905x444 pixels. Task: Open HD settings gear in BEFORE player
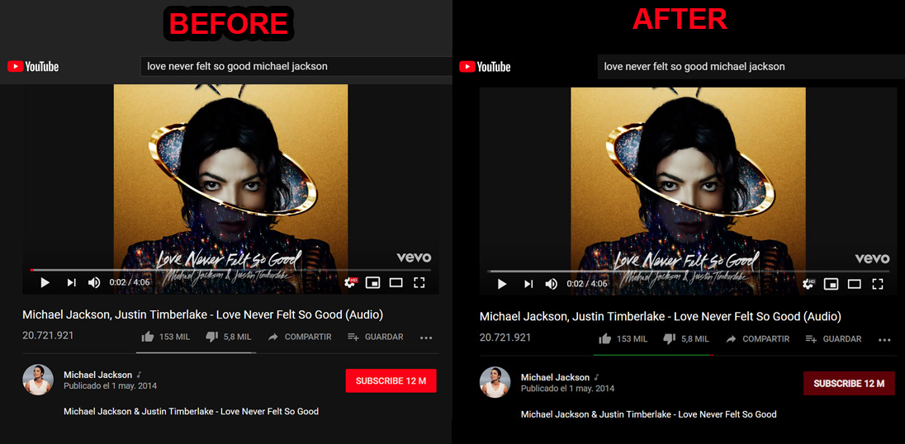pos(350,282)
